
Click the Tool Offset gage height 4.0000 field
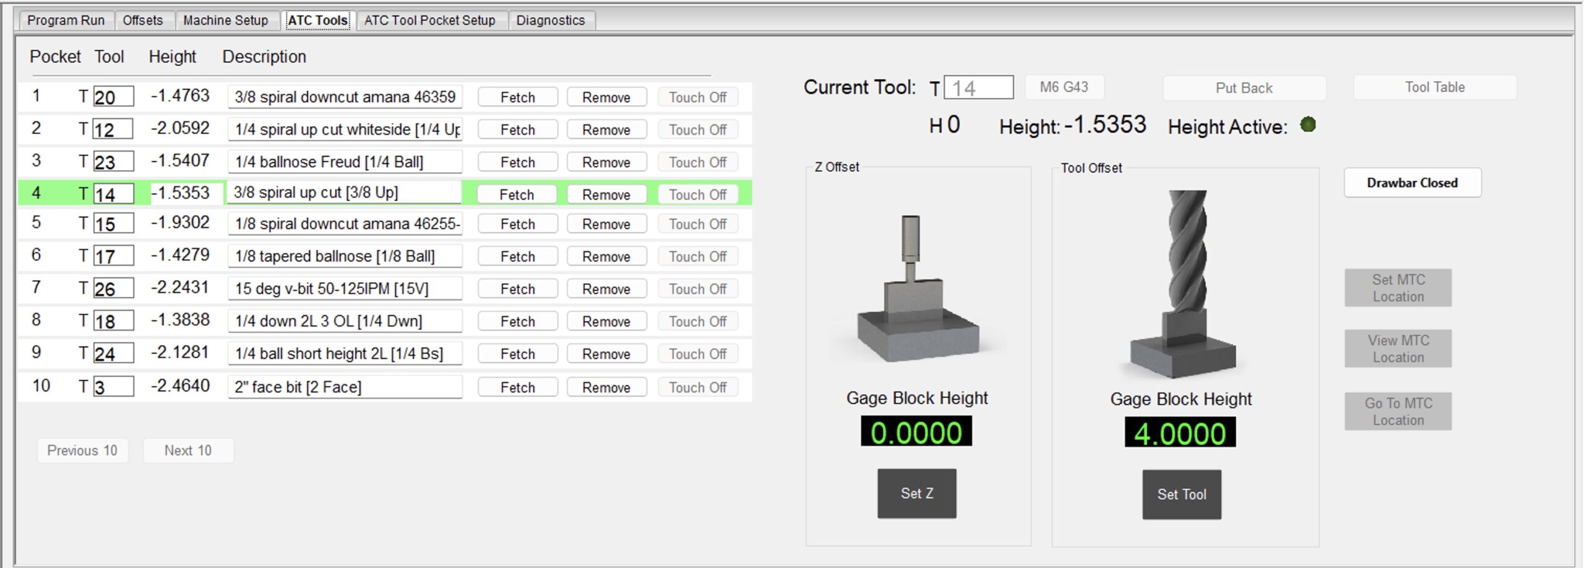pos(1180,432)
